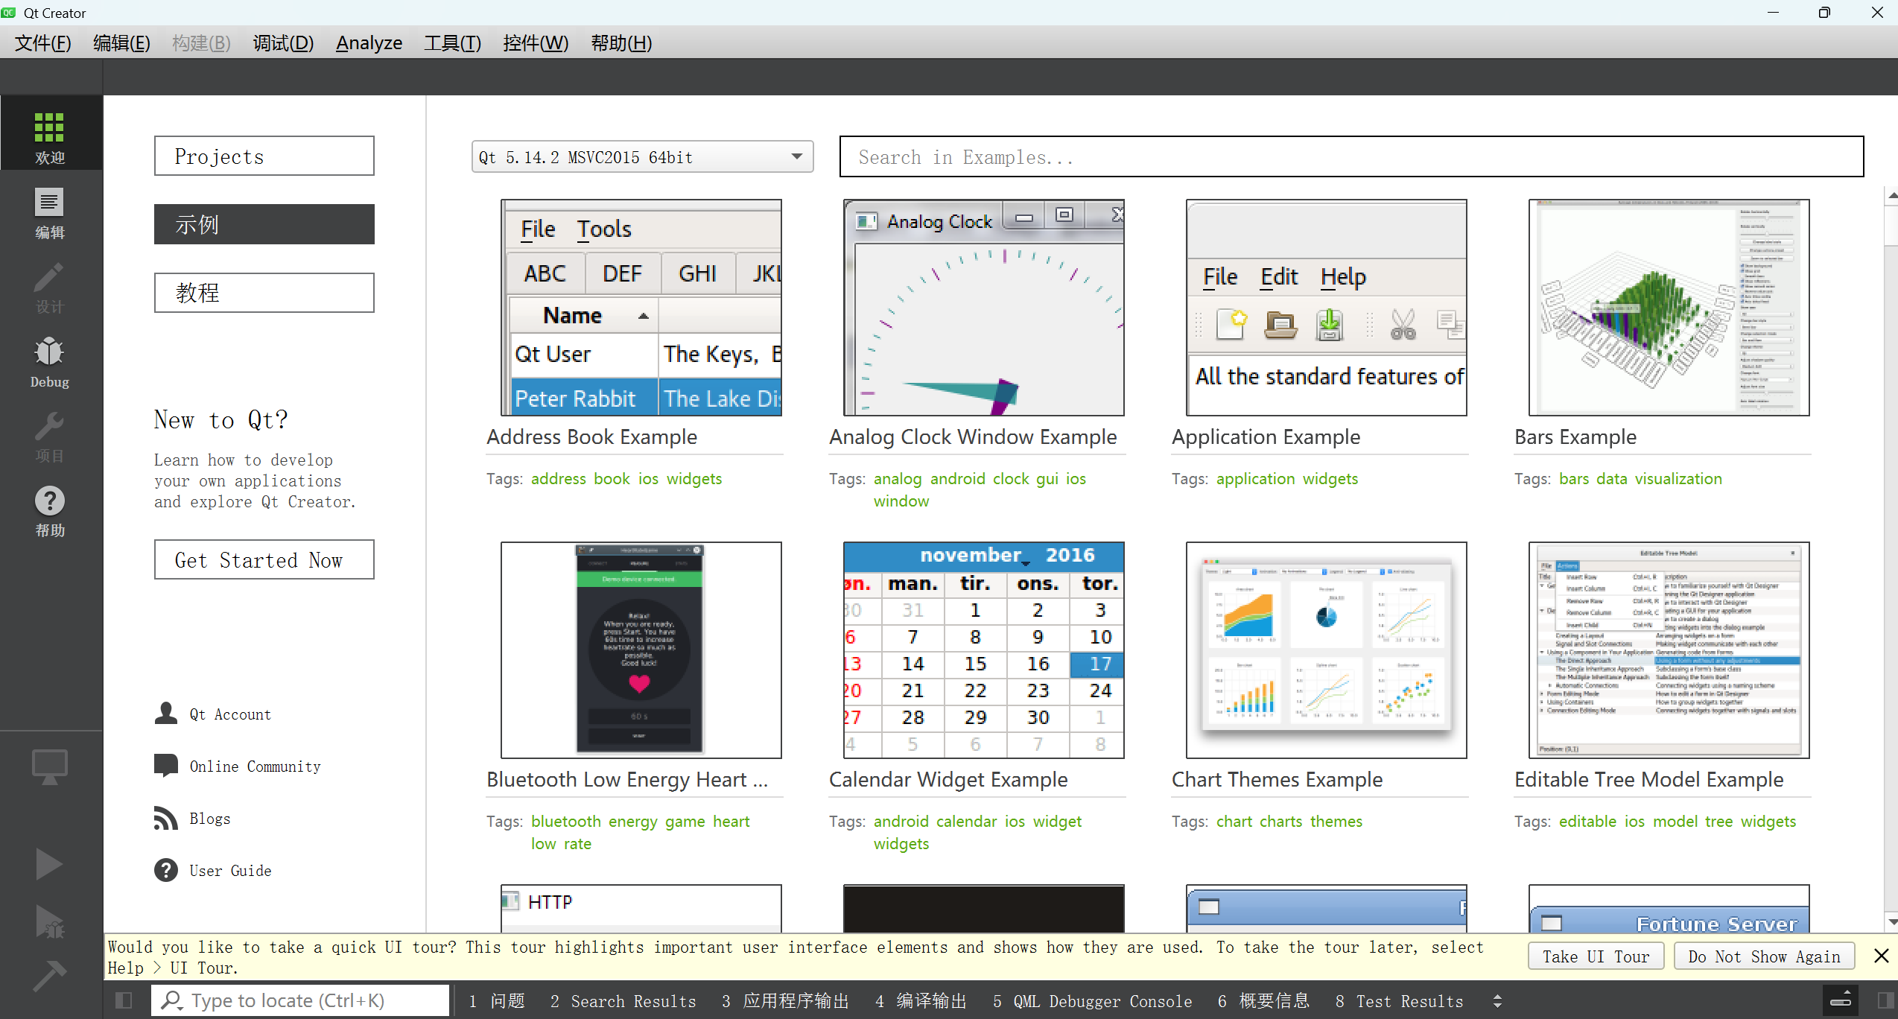1898x1019 pixels.
Task: Click Do Not Show Again button
Action: pos(1764,956)
